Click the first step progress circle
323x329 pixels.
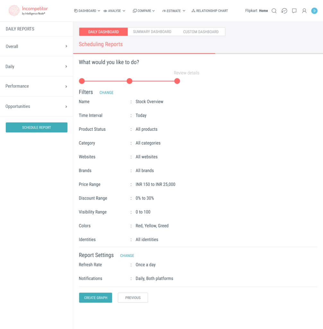(x=82, y=81)
